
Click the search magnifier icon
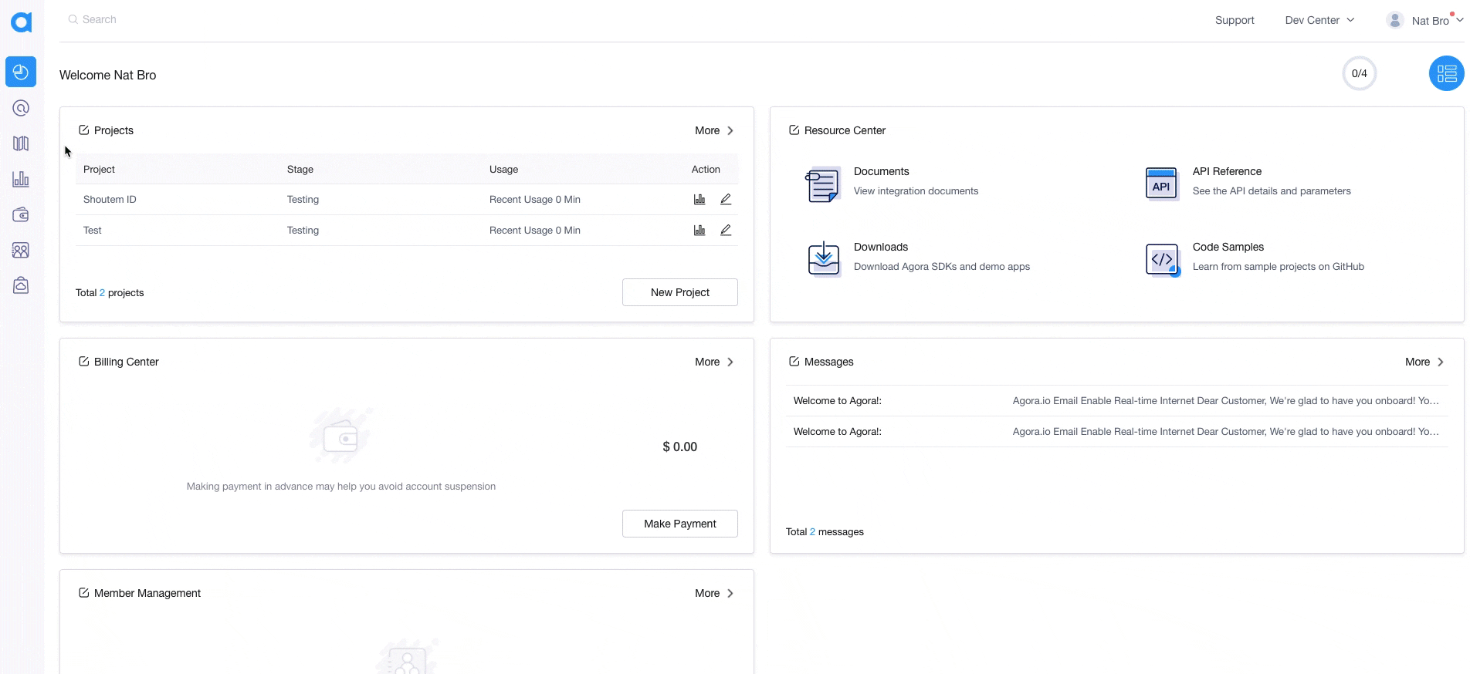click(73, 19)
